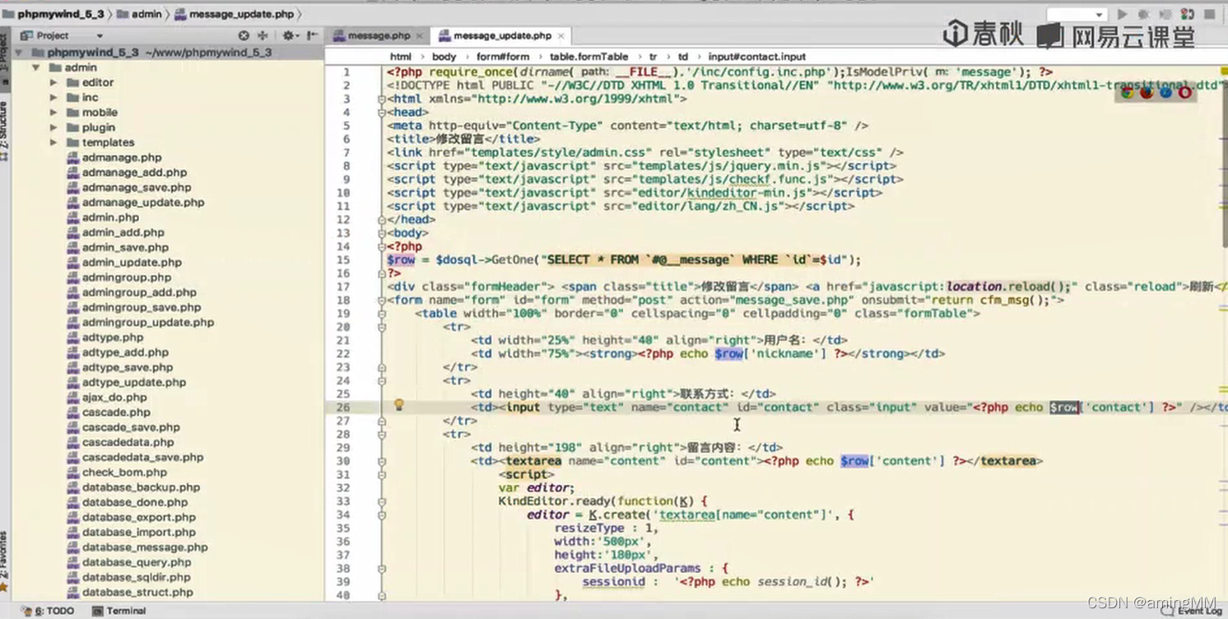Collapse the admin folder arrow
Viewport: 1228px width, 619px height.
[x=36, y=67]
